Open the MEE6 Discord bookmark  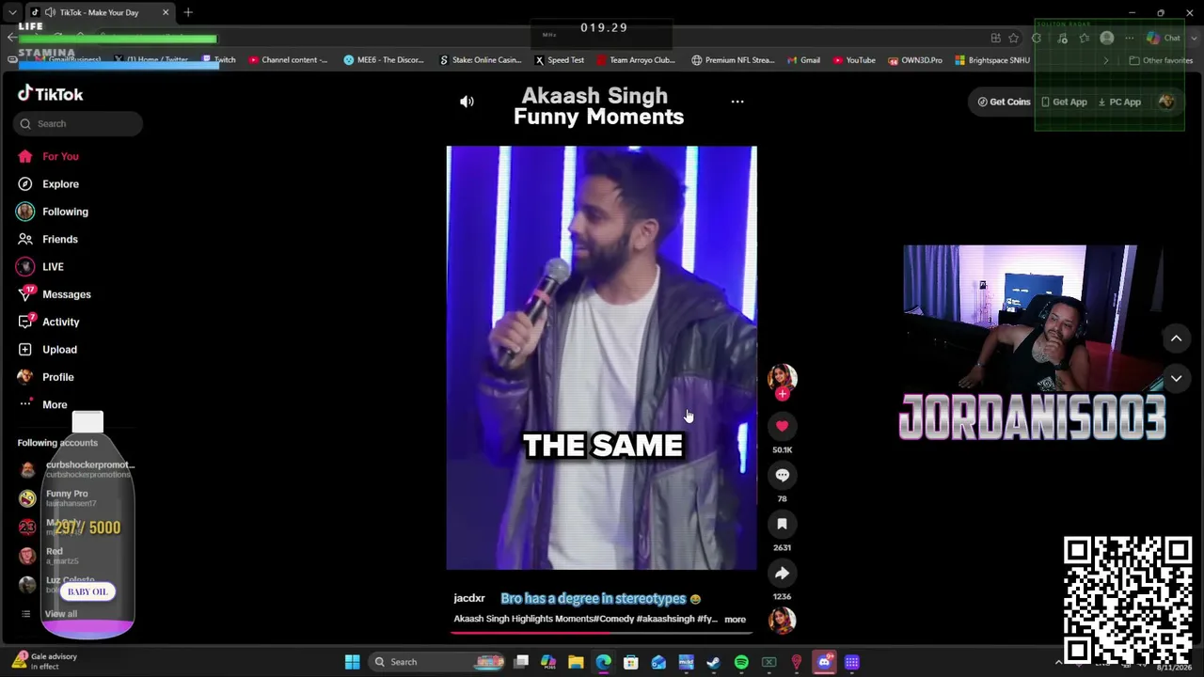tap(384, 60)
